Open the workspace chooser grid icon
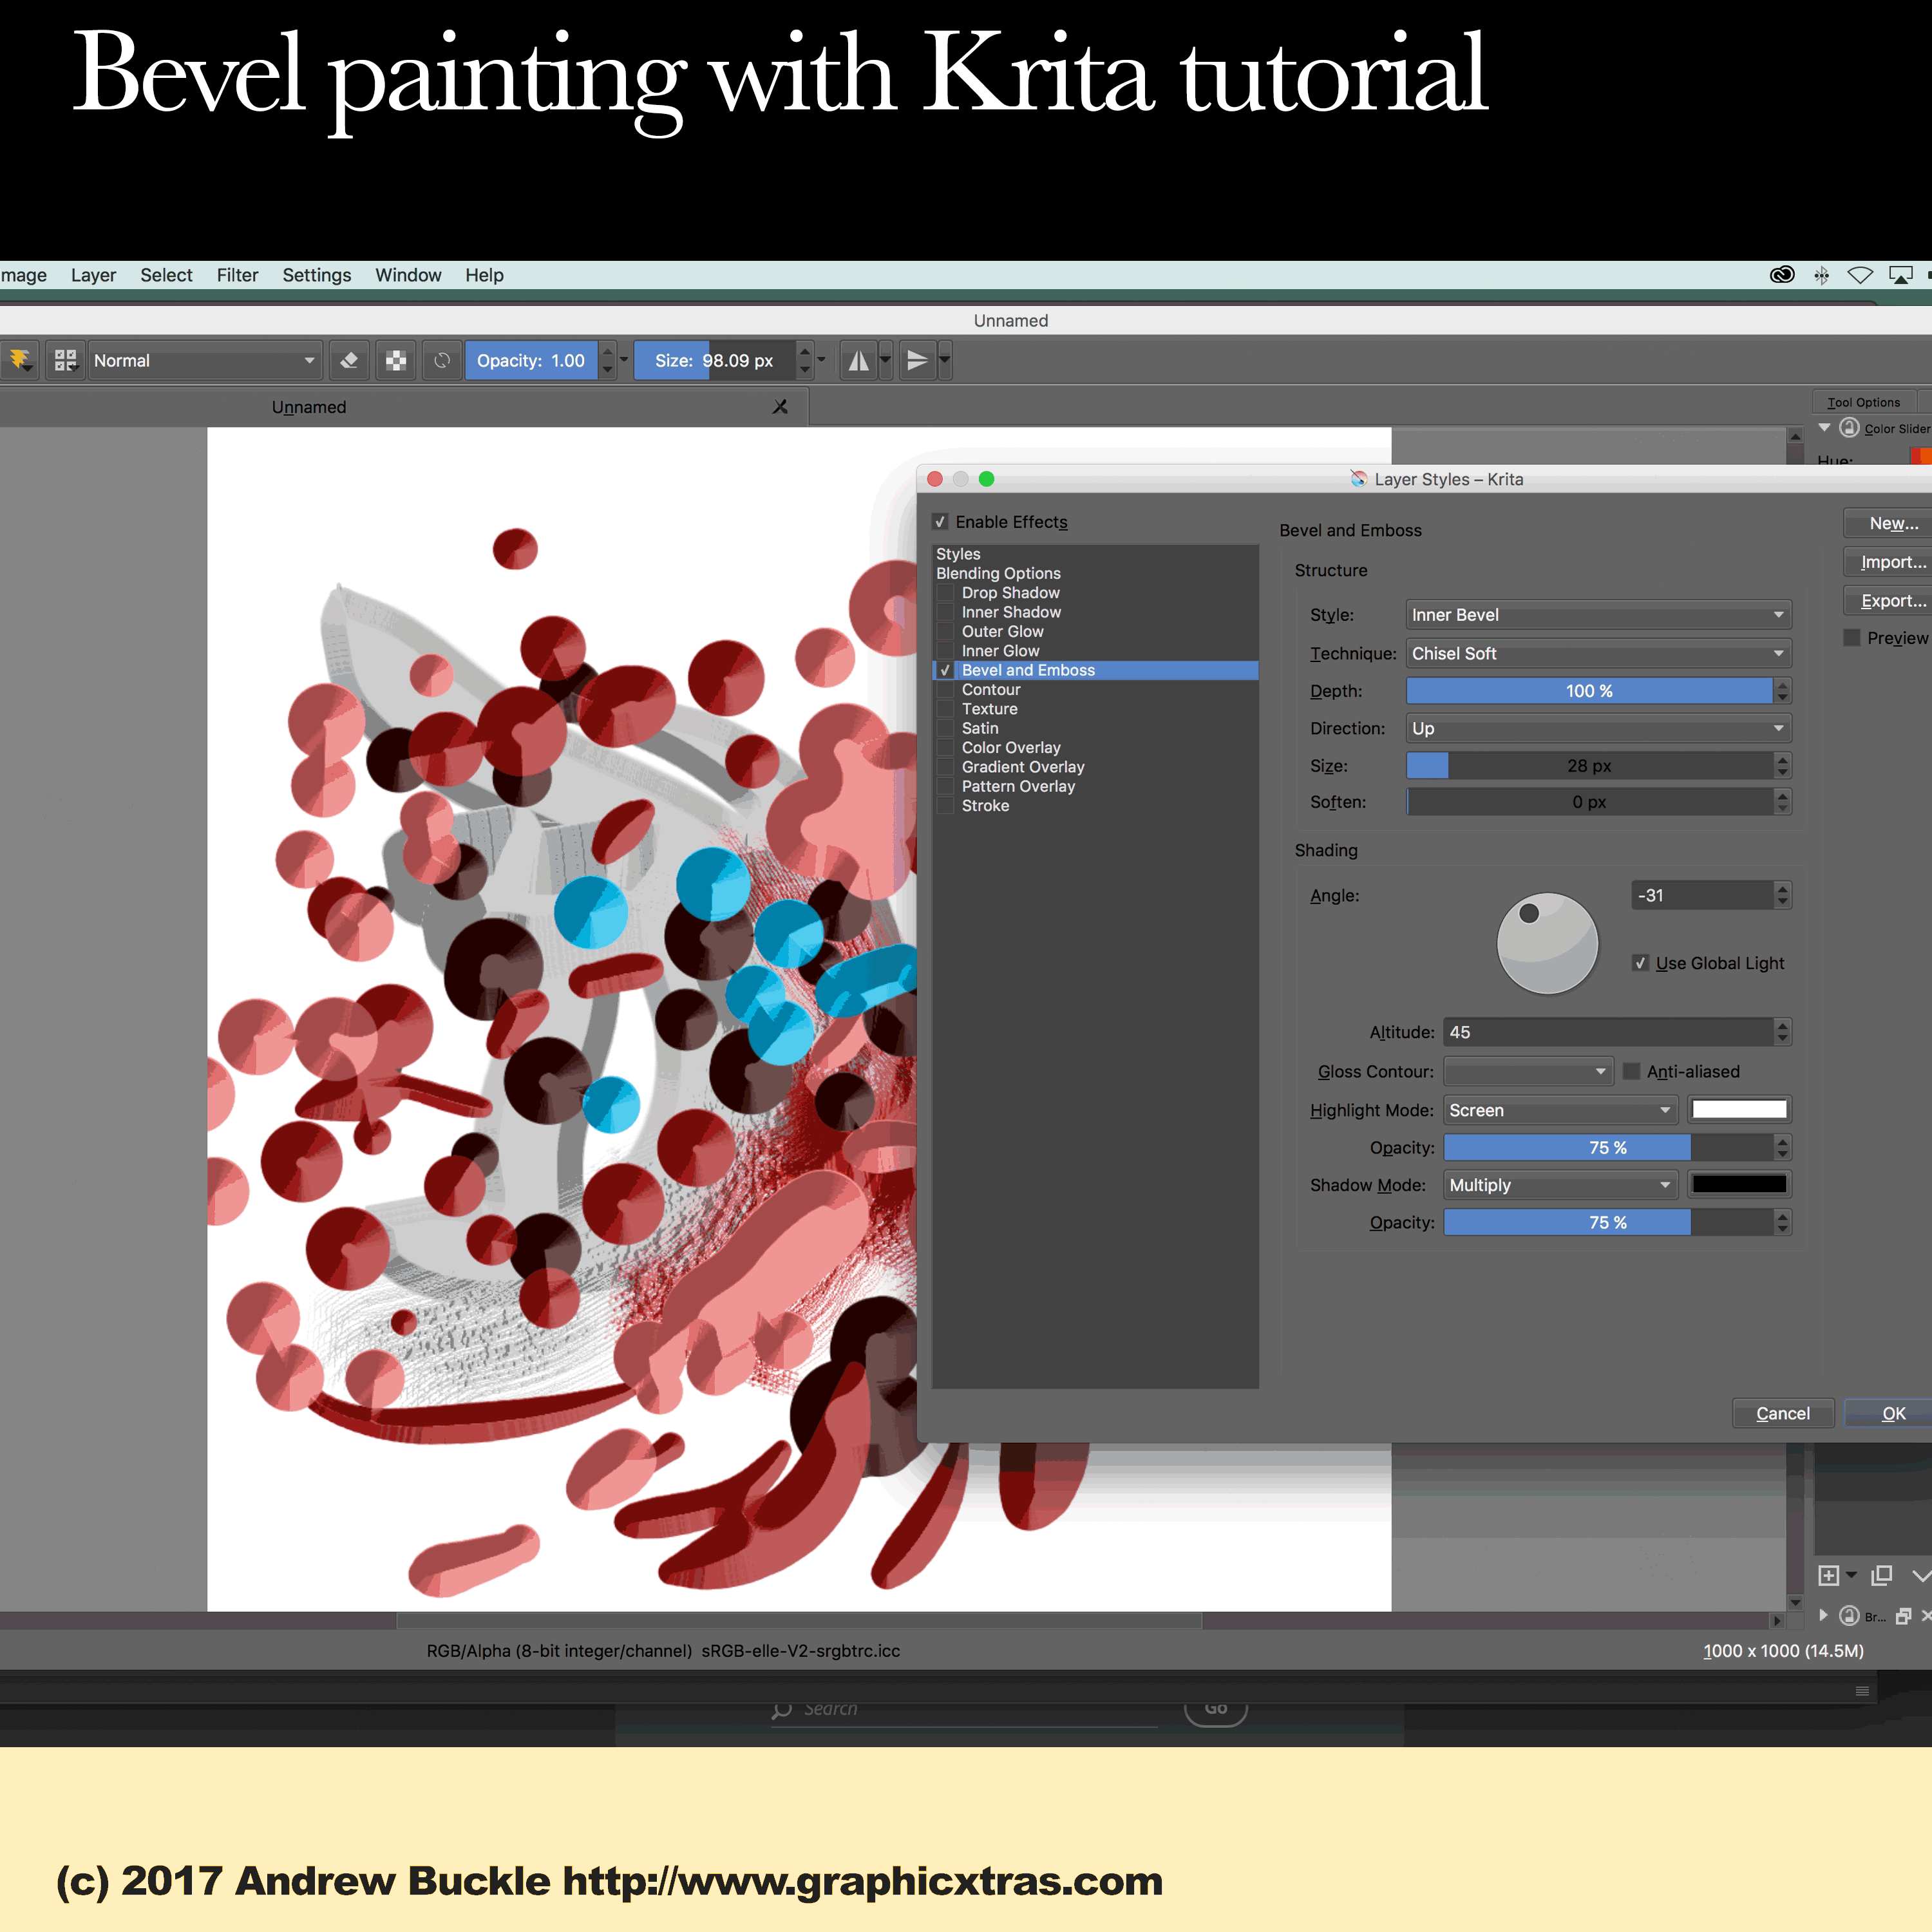Image resolution: width=1932 pixels, height=1932 pixels. pyautogui.click(x=66, y=360)
